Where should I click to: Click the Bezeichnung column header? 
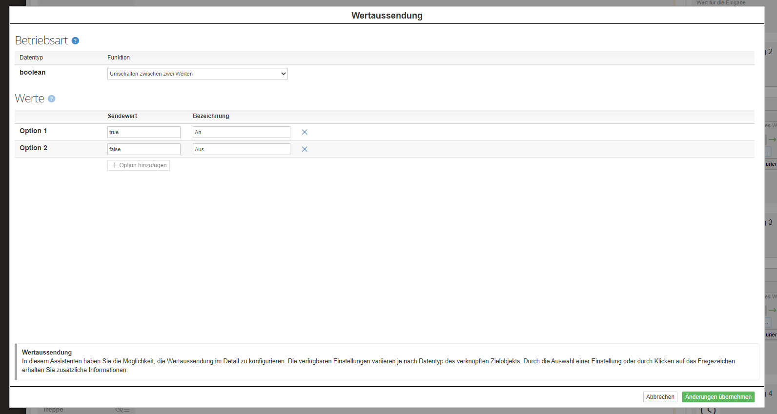pos(211,116)
